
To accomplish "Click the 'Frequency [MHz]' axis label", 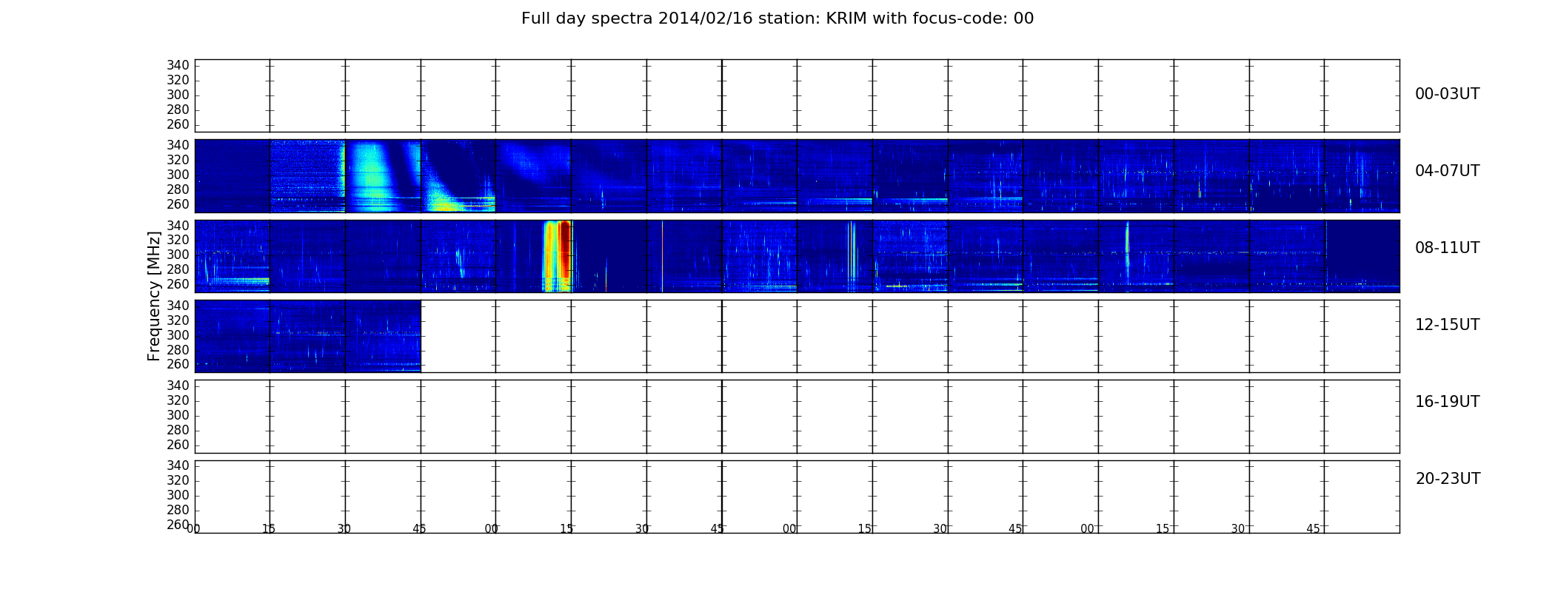I will tap(154, 296).
